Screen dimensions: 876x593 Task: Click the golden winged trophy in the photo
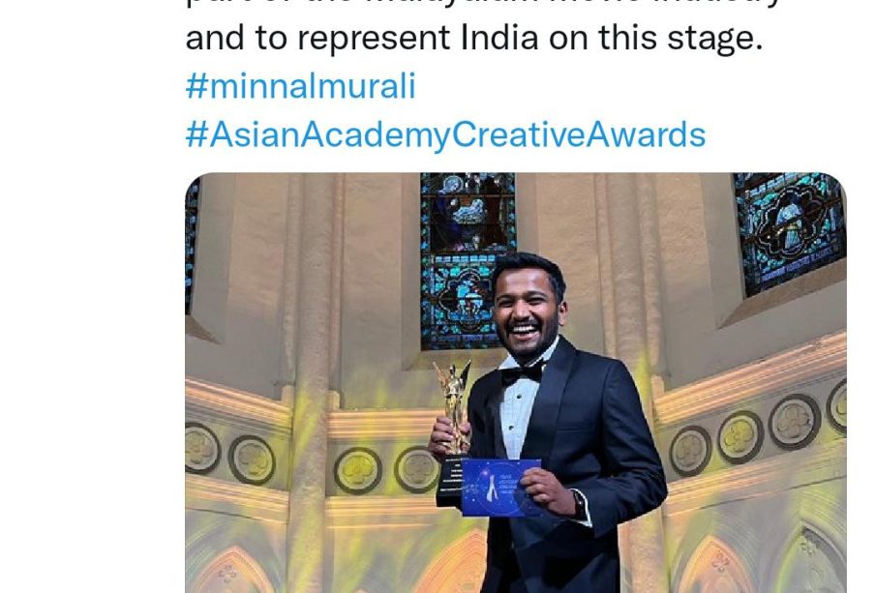(x=454, y=406)
